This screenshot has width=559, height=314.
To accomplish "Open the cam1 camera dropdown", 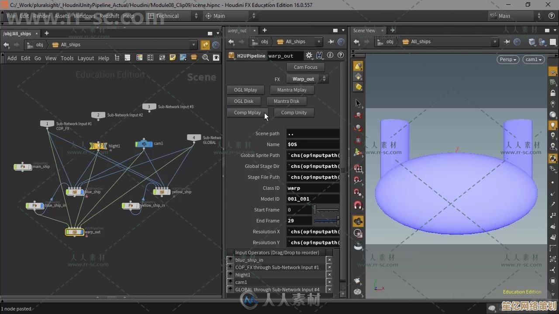I will pyautogui.click(x=533, y=59).
